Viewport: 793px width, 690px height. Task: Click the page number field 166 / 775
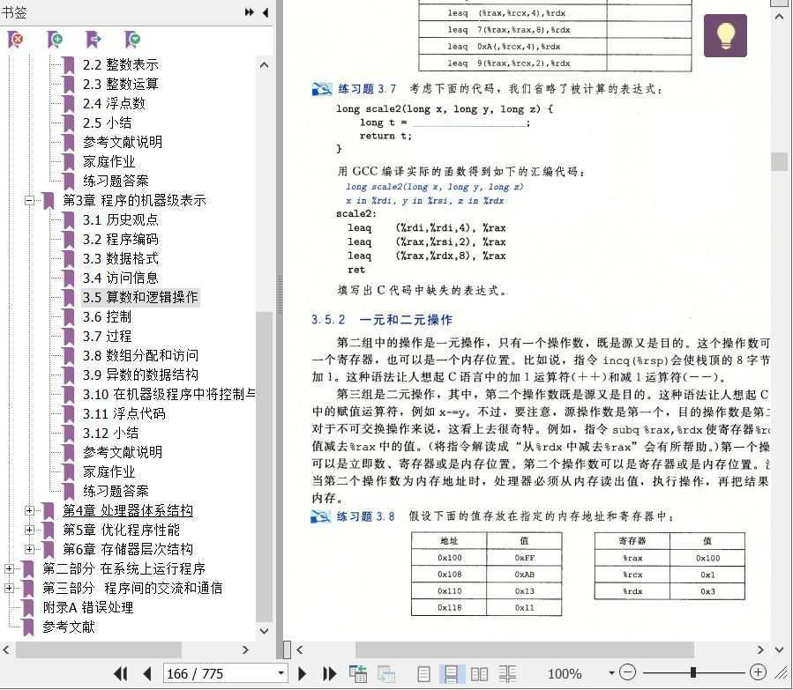pos(219,673)
